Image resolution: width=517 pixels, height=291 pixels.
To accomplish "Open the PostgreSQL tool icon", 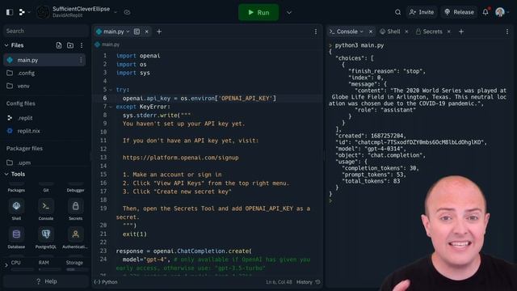I will click(x=46, y=234).
